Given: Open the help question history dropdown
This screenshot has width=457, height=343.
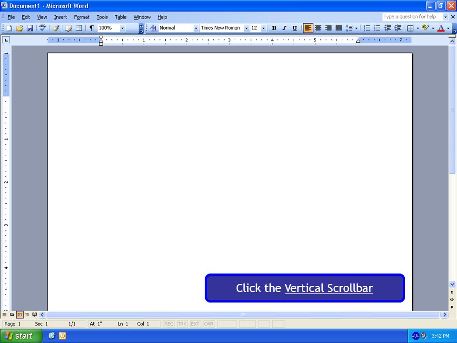Looking at the screenshot, I should (446, 17).
